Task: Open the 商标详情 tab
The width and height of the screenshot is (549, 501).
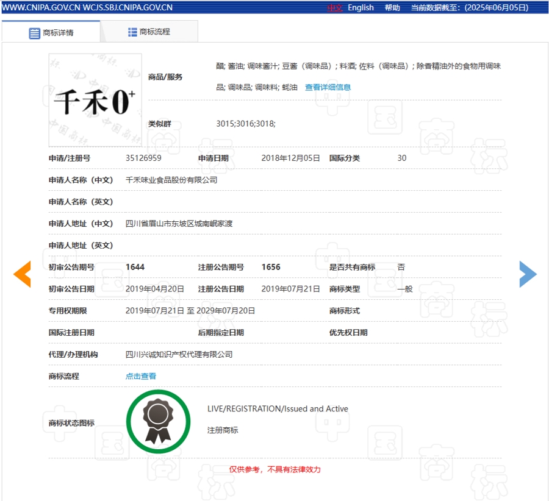Action: click(51, 32)
